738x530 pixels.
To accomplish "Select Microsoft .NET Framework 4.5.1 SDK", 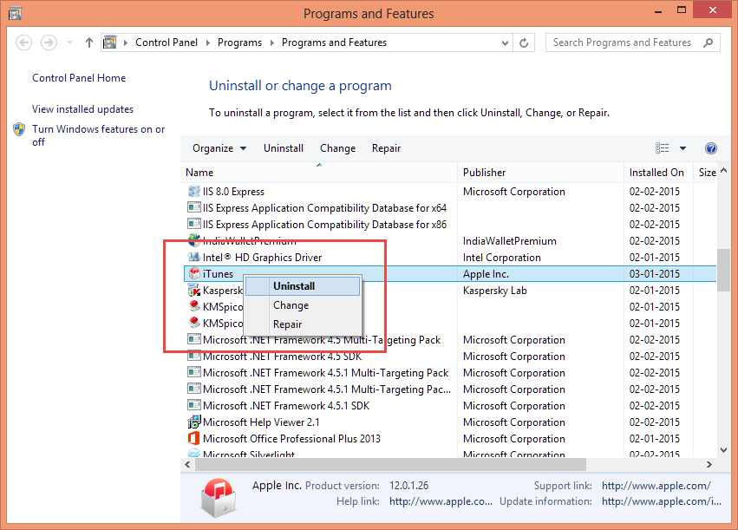I will click(x=450, y=405).
